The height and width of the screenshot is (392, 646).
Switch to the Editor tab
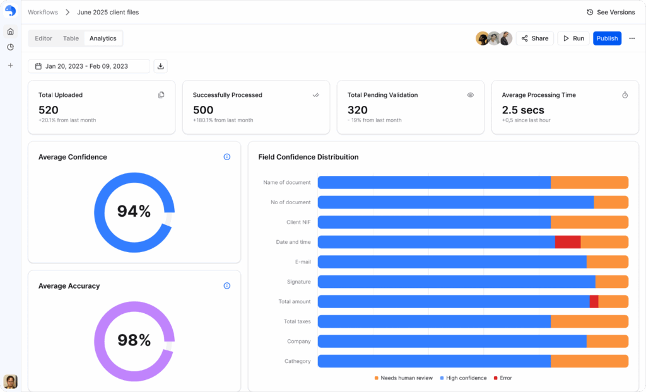(x=43, y=38)
